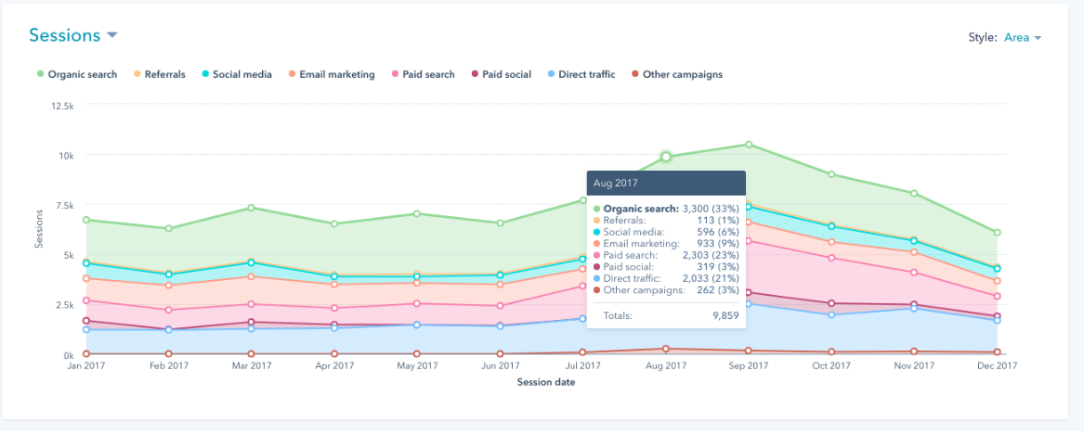Click the Organic search 3,300 tooltip row

(666, 209)
